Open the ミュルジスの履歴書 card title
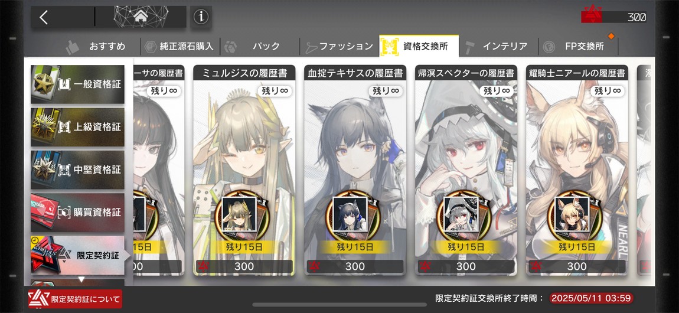679x313 pixels. (244, 73)
